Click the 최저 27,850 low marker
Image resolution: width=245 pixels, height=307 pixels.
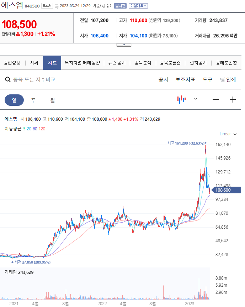(x=31, y=262)
